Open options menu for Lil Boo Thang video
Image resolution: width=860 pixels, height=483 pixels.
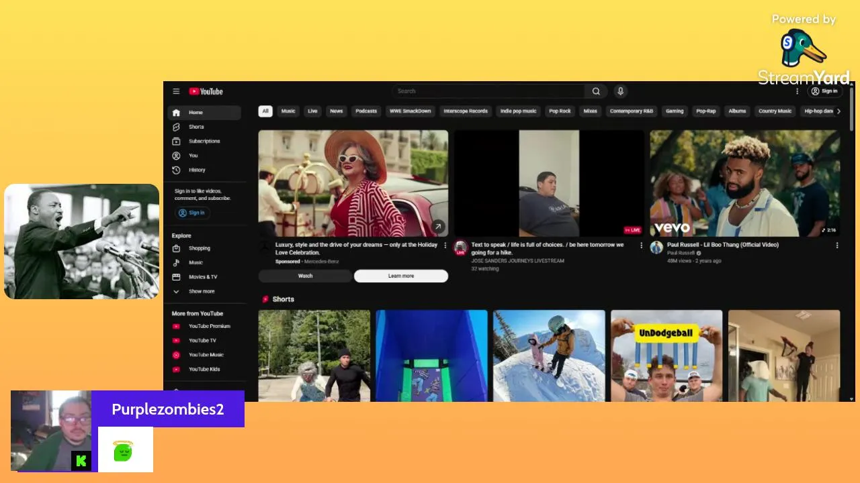pos(837,246)
